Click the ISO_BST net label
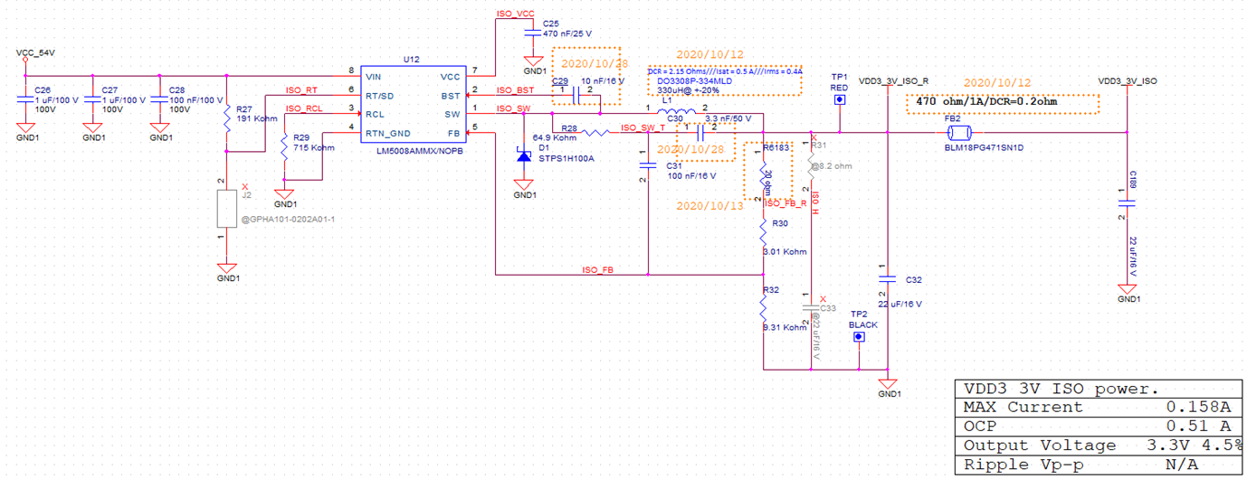The image size is (1247, 479). [x=515, y=90]
